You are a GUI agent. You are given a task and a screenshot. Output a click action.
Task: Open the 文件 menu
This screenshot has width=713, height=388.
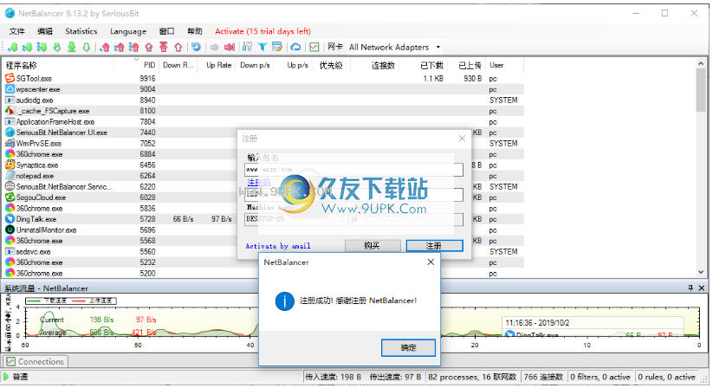coord(16,31)
